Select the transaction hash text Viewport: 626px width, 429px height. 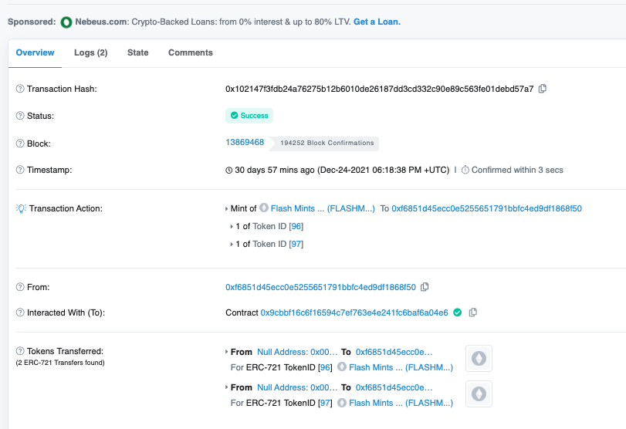pyautogui.click(x=379, y=89)
